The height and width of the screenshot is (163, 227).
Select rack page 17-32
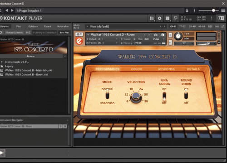coord(183,26)
